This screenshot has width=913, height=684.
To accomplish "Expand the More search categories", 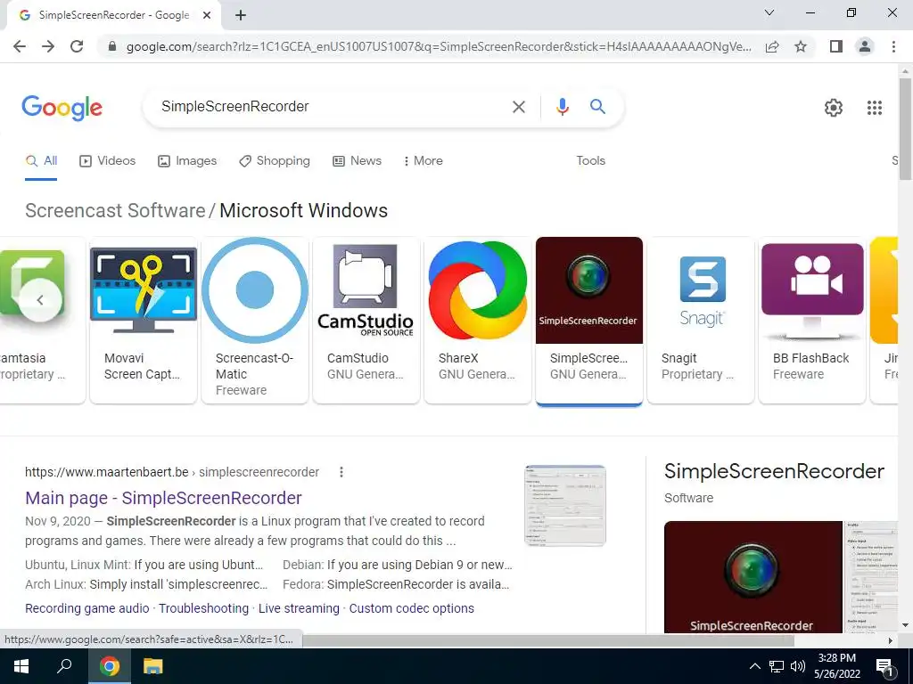I will coord(424,161).
